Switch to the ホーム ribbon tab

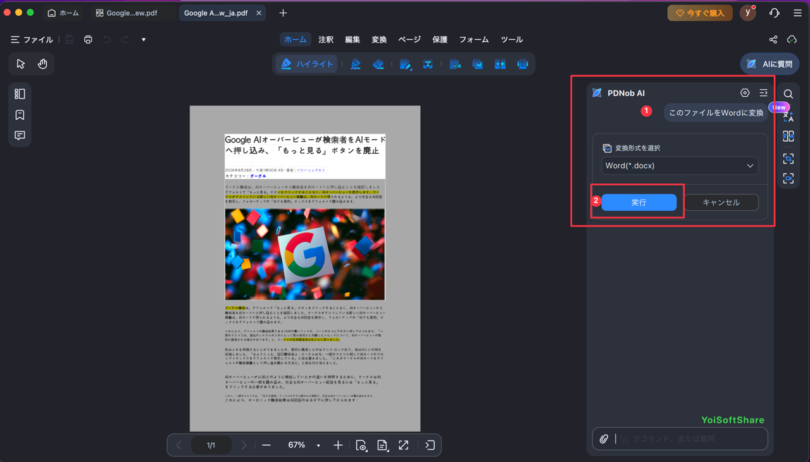tap(296, 39)
